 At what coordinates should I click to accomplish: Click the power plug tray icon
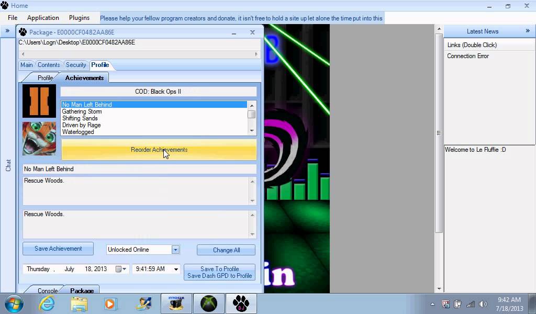(x=457, y=304)
